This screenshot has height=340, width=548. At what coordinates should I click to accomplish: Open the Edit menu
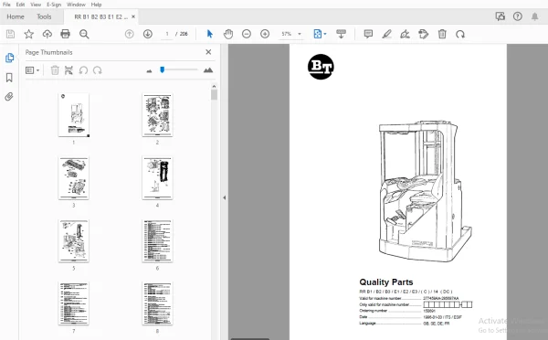(20, 5)
